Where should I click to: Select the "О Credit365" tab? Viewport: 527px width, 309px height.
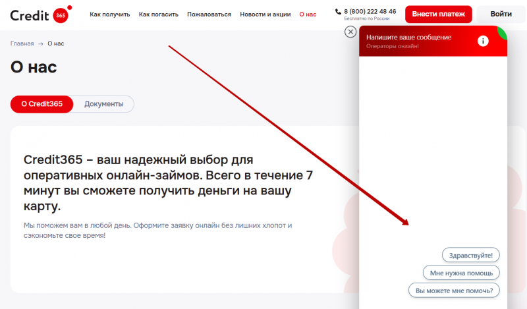coord(42,104)
